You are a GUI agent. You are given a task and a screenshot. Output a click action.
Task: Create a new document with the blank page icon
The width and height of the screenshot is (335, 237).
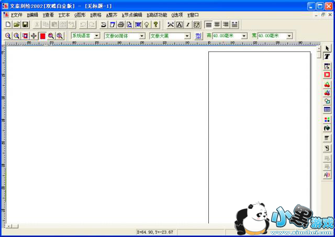coord(8,25)
